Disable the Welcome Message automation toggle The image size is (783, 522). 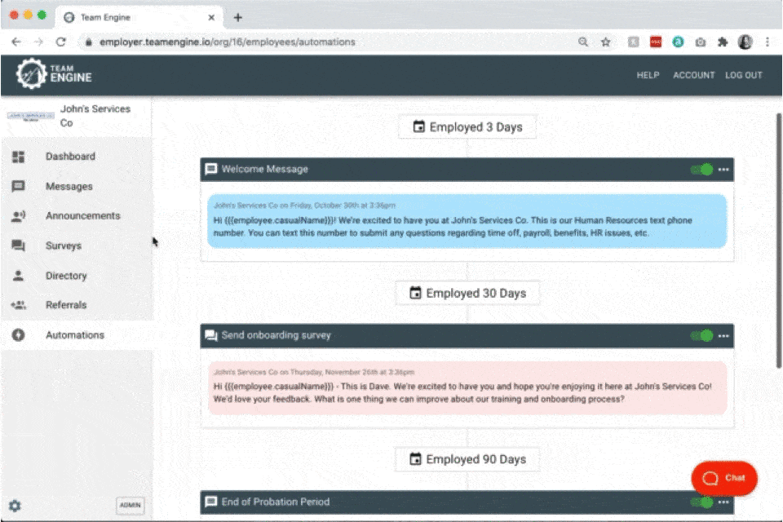click(x=702, y=170)
